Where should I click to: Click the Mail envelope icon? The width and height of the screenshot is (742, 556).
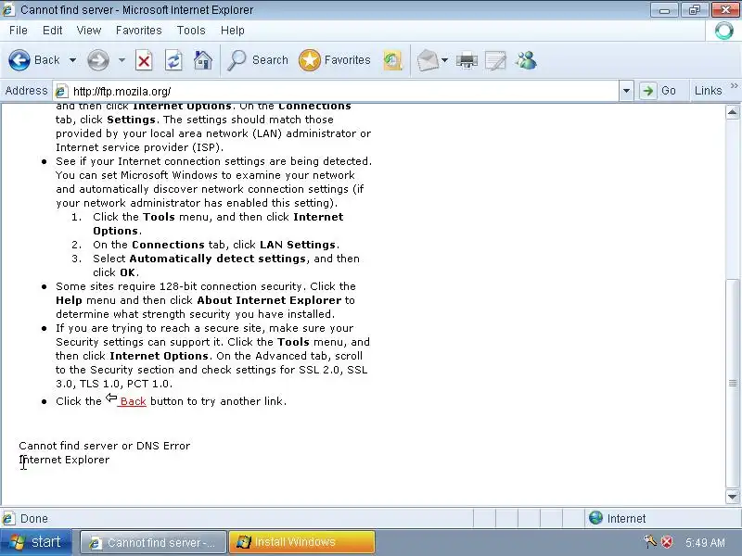pos(428,60)
